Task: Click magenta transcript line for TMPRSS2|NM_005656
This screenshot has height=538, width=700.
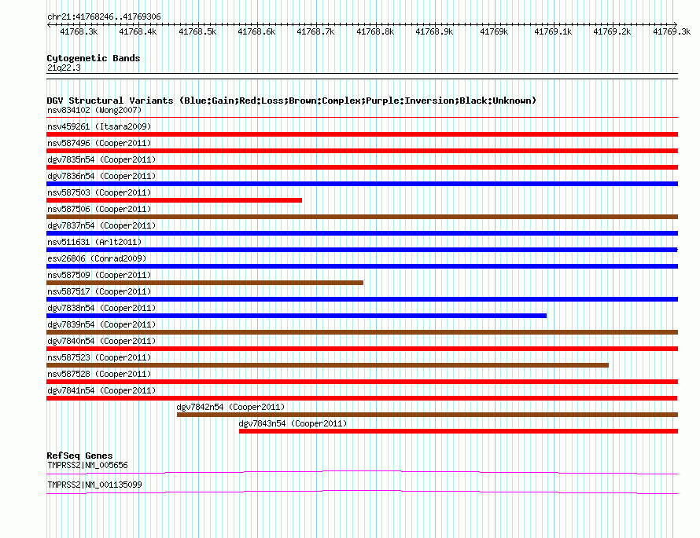Action: point(362,473)
